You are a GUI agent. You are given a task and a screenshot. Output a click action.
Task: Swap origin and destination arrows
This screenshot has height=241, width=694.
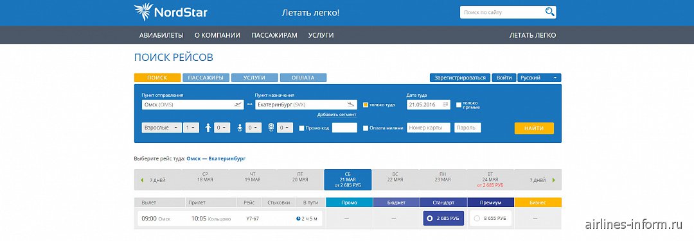[249, 104]
